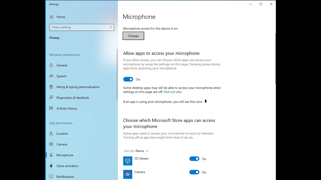Viewport: 321px width, 180px height.
Task: Turn off Allow apps to access microphone
Action: click(128, 79)
